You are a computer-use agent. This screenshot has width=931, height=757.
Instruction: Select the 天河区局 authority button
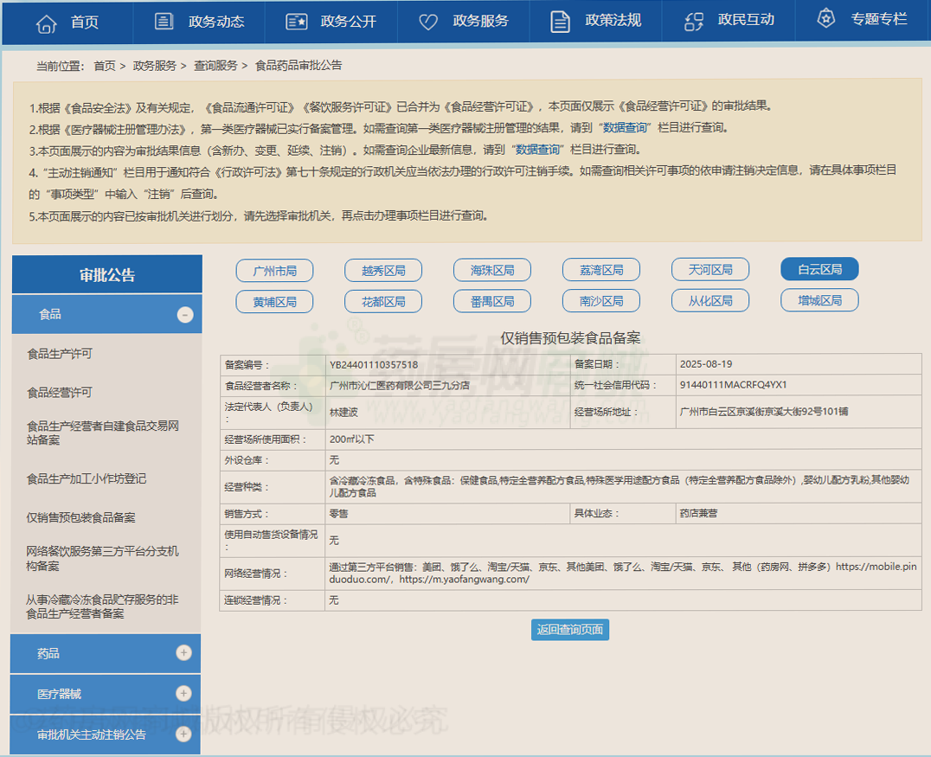coord(710,270)
